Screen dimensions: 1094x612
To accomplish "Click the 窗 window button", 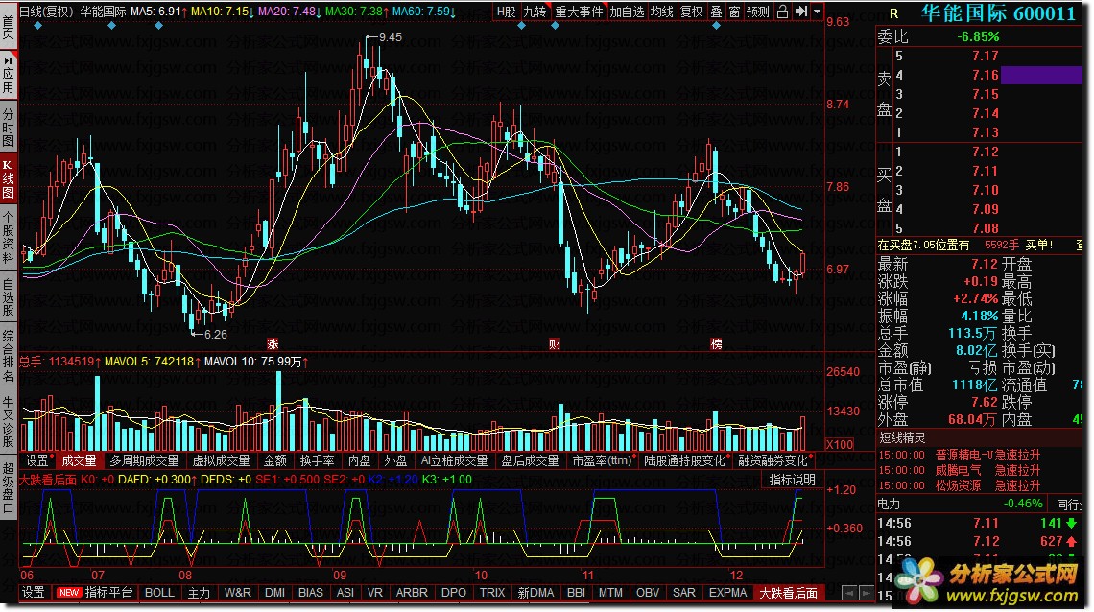I will point(734,12).
